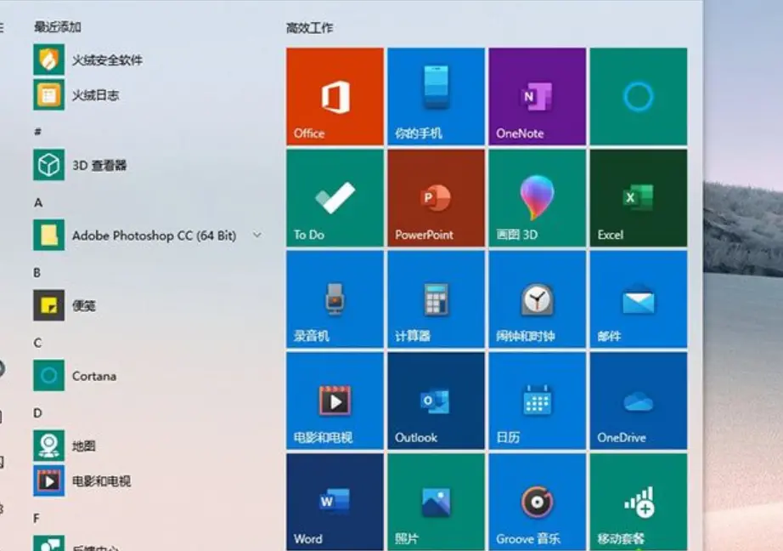Click the A letter header
The image size is (783, 551).
tap(38, 202)
